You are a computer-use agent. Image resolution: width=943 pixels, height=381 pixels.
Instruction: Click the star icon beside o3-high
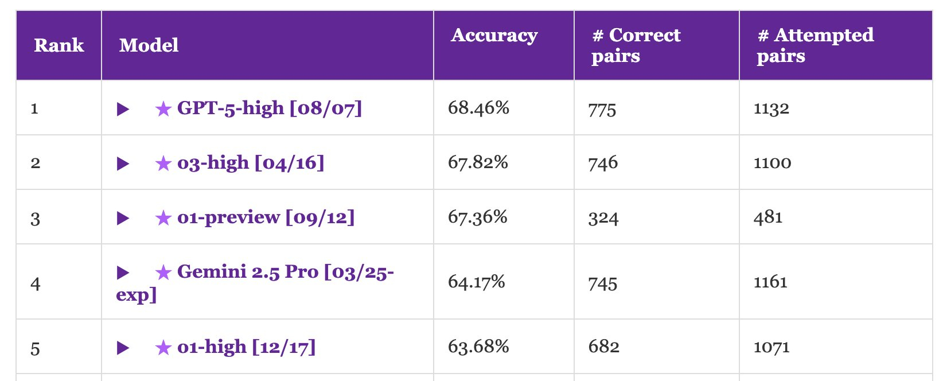coord(163,163)
